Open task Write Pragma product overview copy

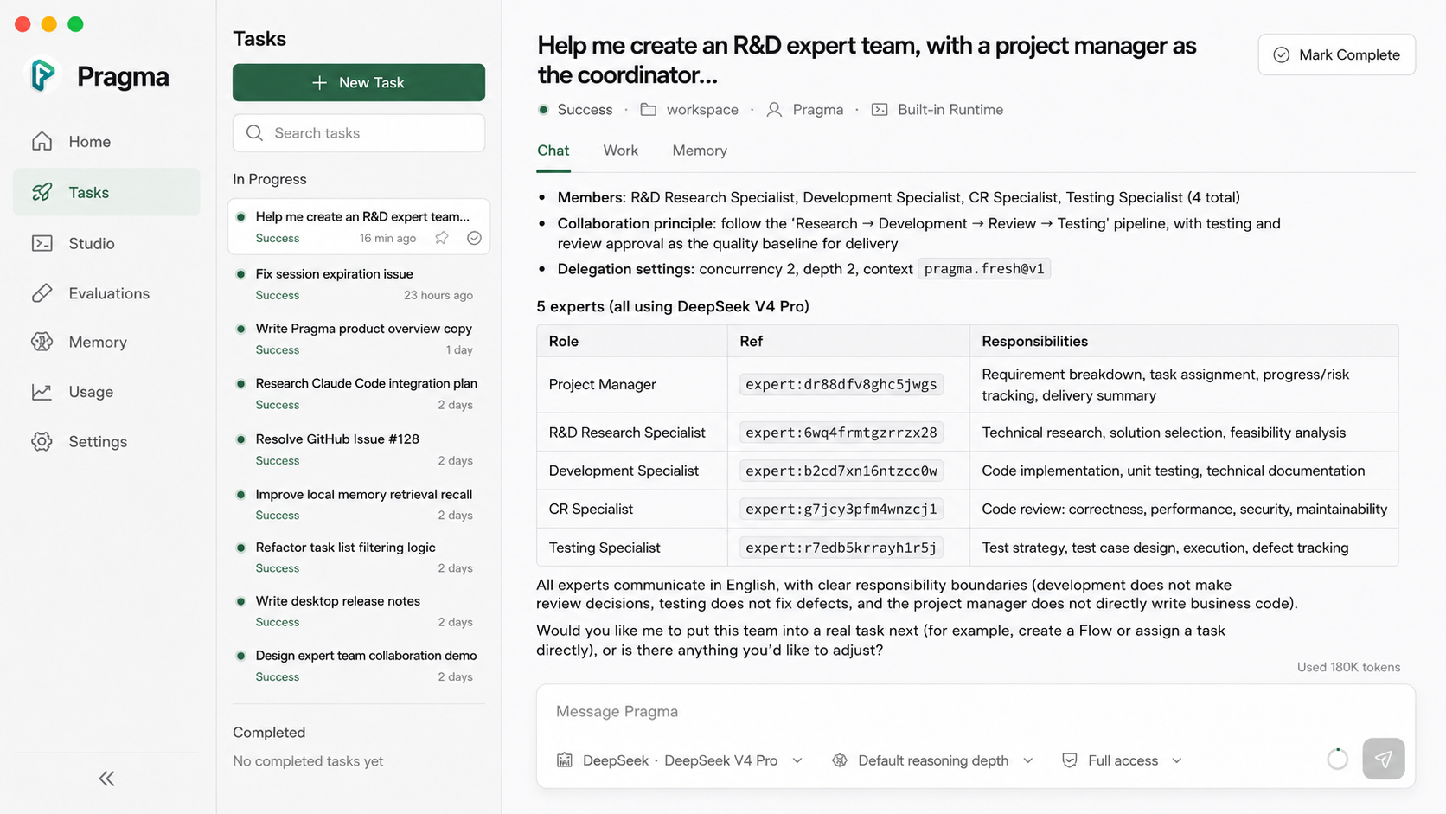(359, 339)
